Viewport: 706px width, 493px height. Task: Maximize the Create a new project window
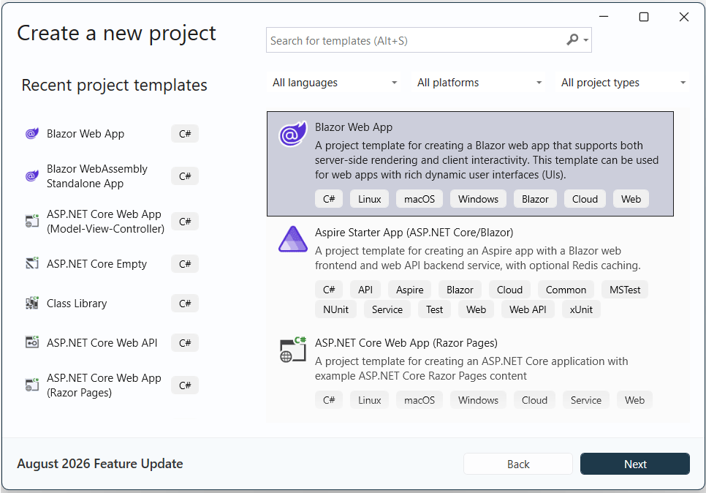coord(643,17)
